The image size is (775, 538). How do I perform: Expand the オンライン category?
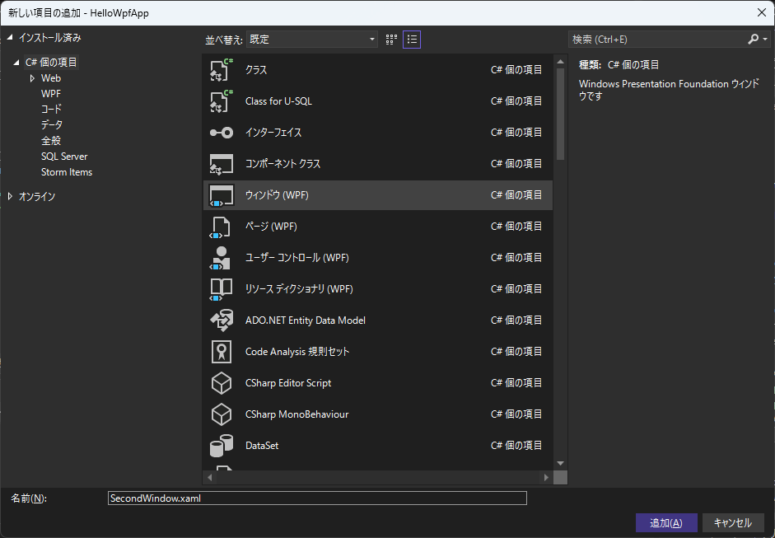click(10, 197)
